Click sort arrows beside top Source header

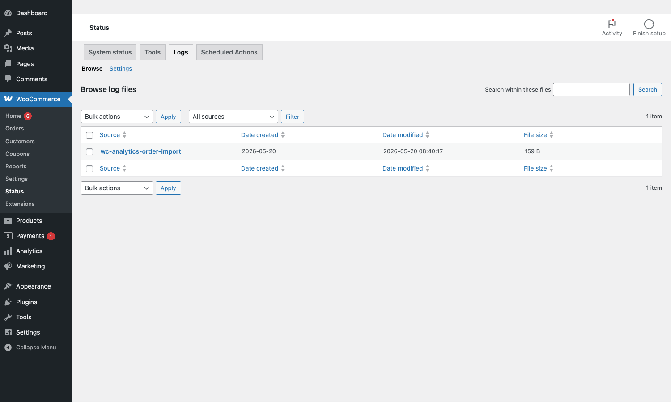(x=124, y=135)
